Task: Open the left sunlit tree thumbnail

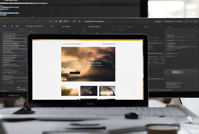Action: 70,91
